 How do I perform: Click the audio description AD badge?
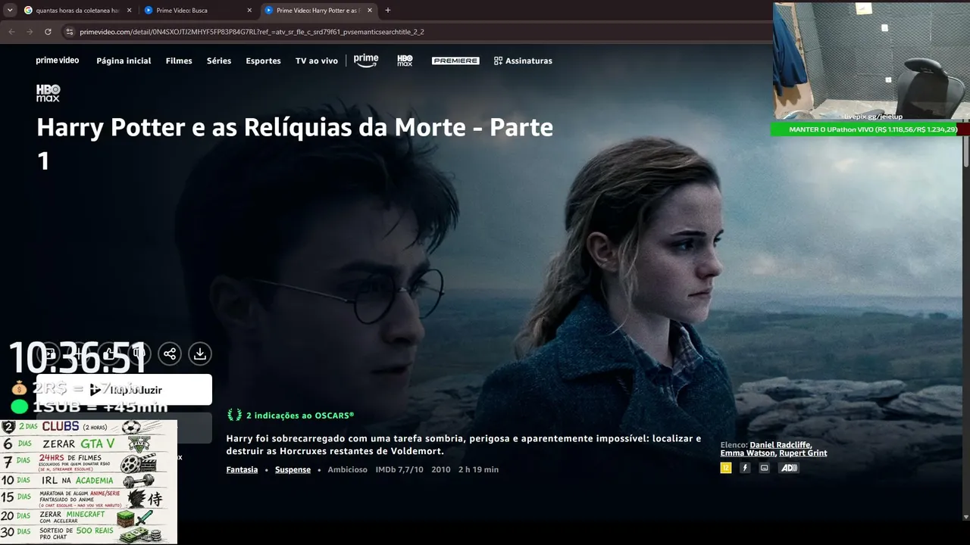coord(789,468)
